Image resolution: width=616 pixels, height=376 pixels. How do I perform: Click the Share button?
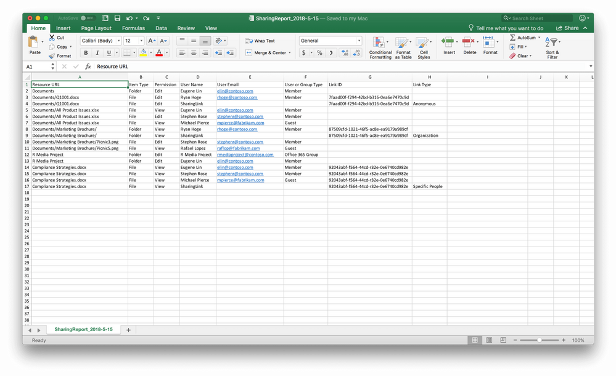click(567, 28)
